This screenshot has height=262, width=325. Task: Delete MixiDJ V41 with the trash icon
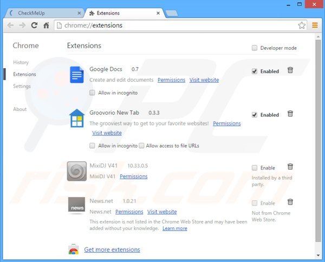290,167
